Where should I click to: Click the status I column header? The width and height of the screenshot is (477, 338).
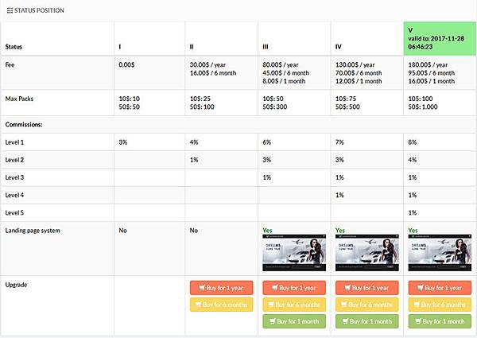pyautogui.click(x=120, y=47)
